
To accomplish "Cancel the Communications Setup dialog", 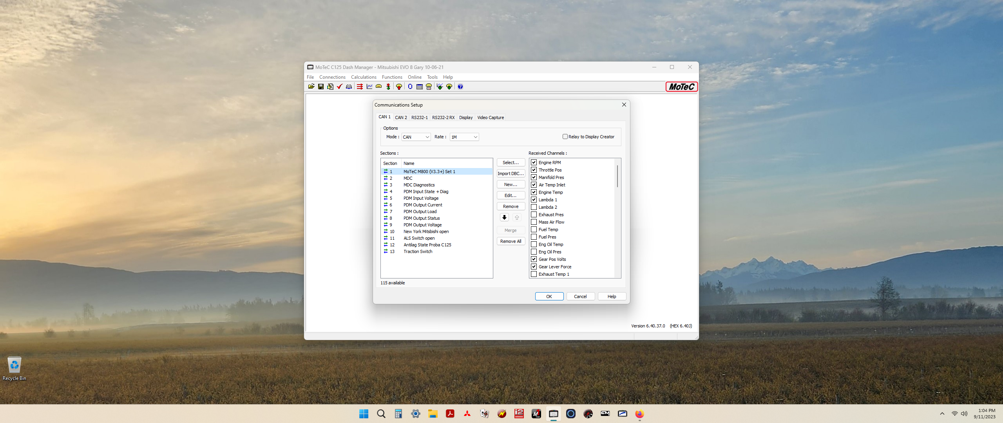I will point(581,296).
